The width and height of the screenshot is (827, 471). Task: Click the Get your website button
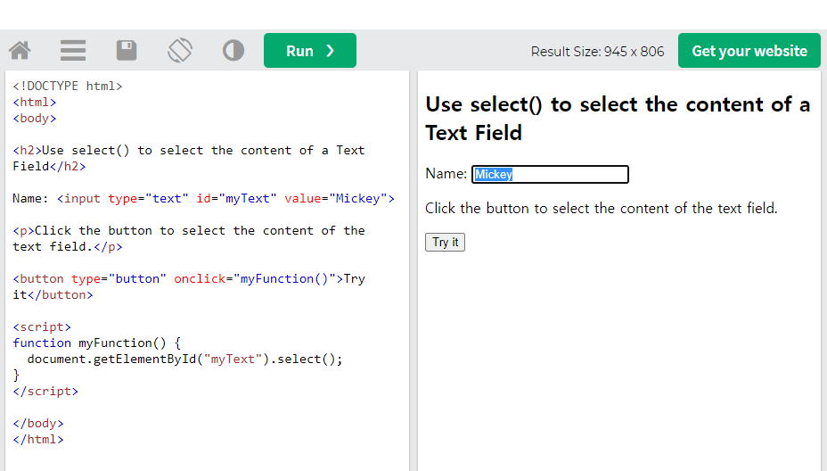tap(749, 51)
